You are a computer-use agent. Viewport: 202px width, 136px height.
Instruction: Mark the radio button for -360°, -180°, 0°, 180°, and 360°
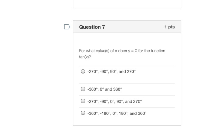83,113
